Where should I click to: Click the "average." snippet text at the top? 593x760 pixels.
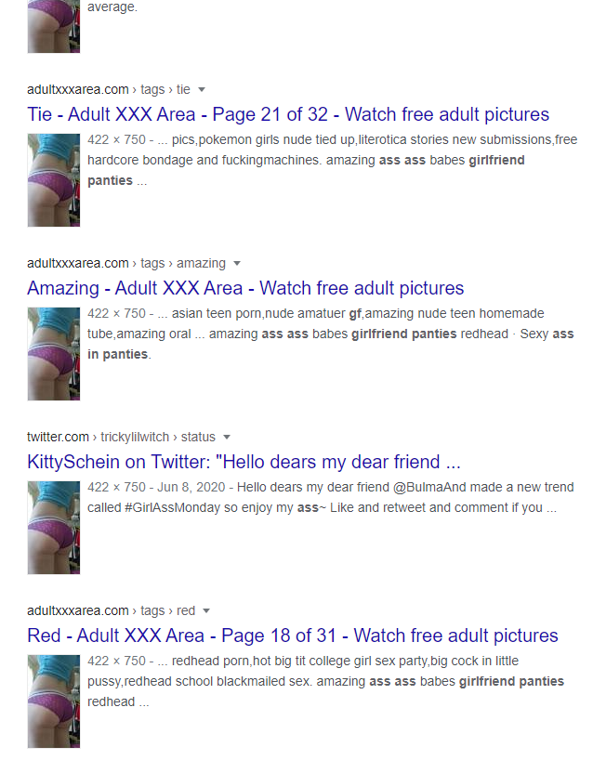click(112, 7)
